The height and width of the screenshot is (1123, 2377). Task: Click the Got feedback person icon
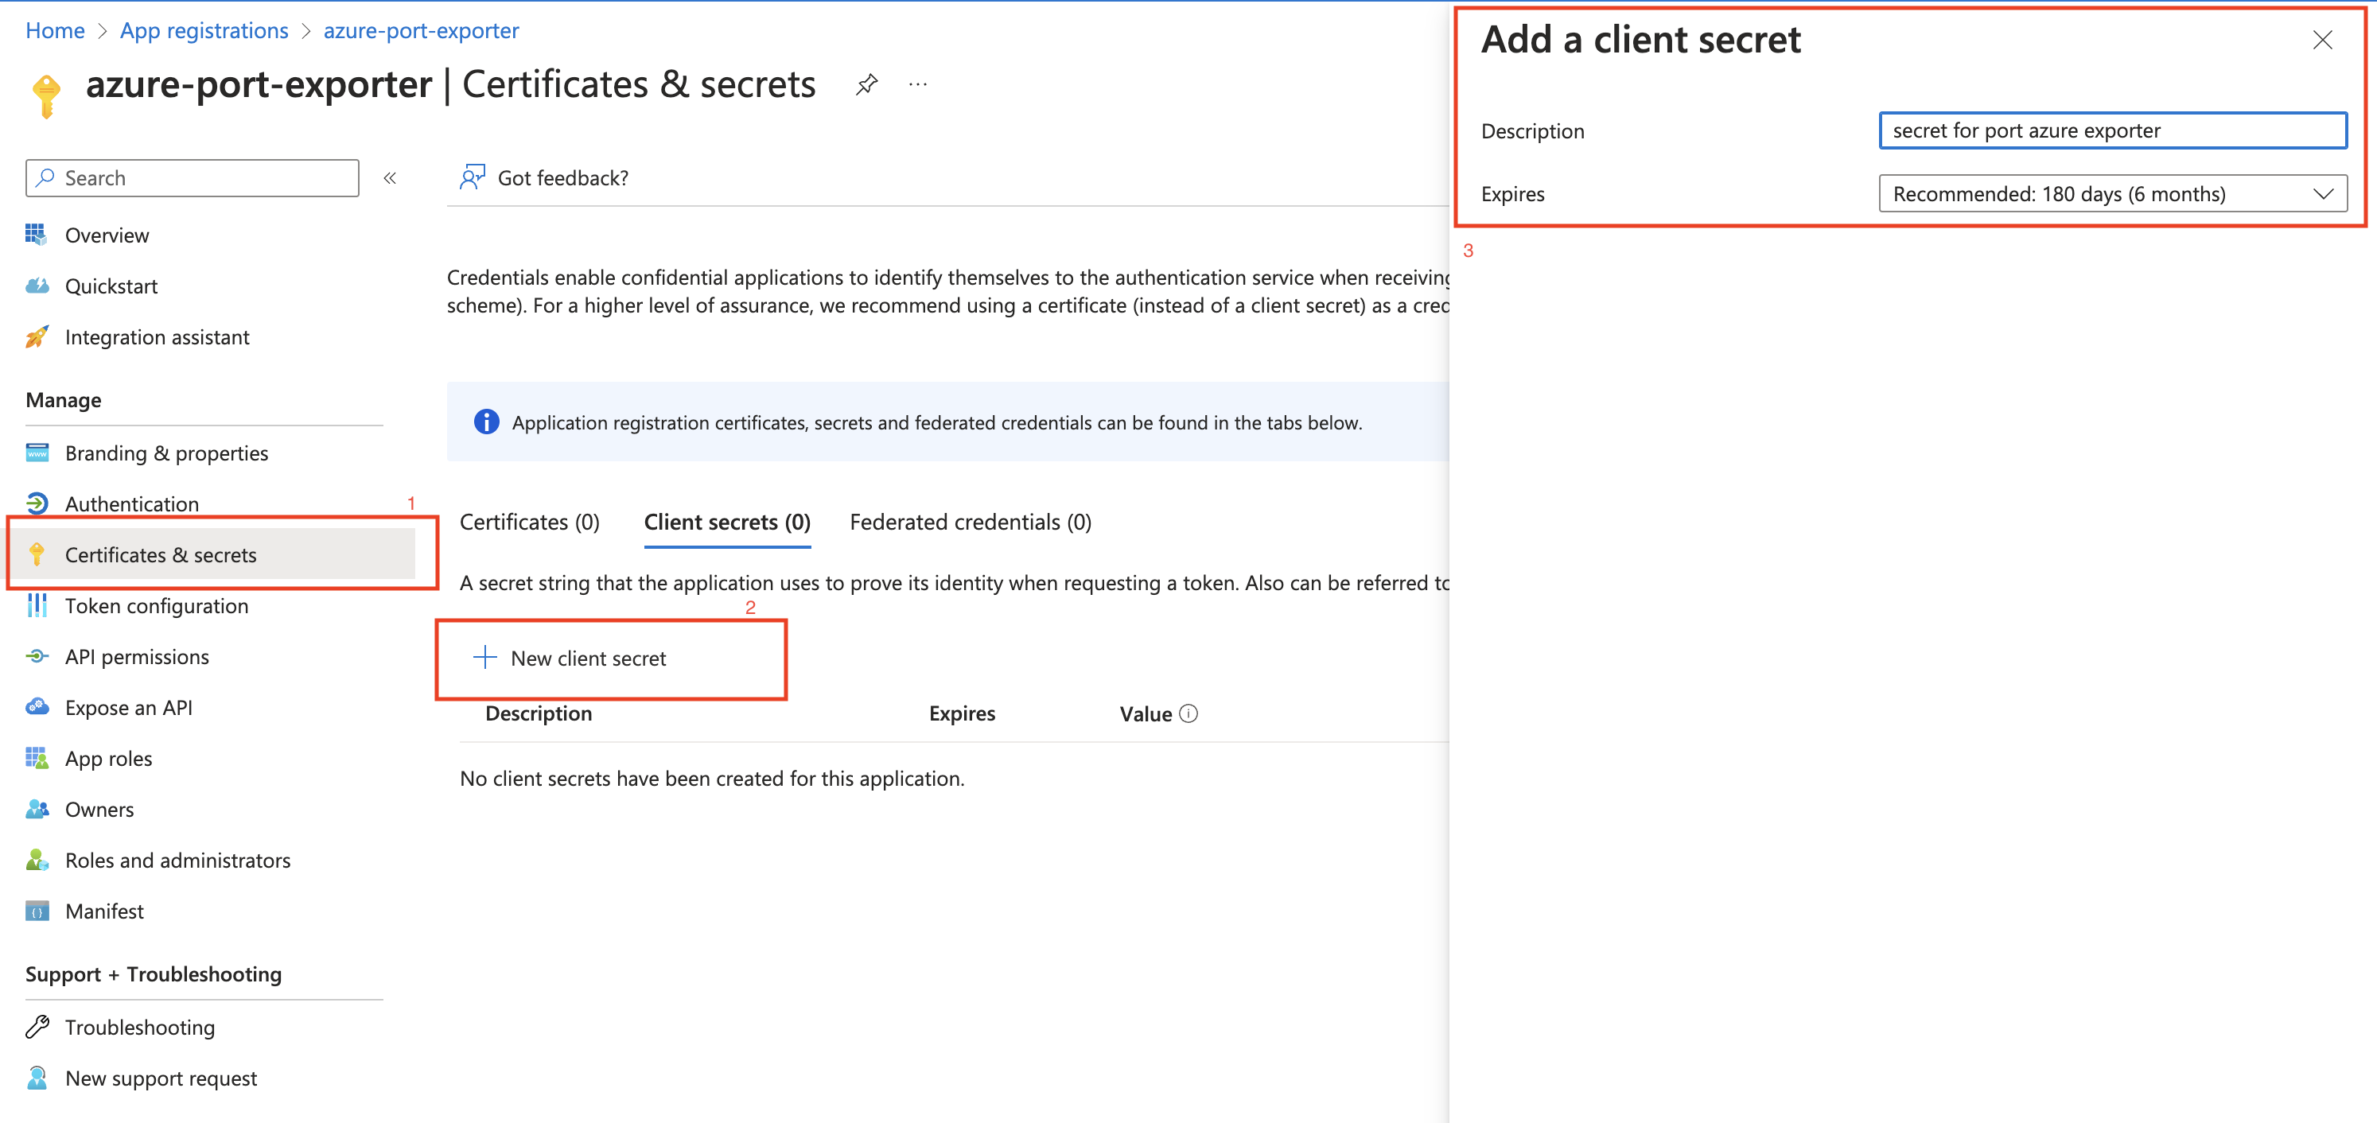[x=473, y=177]
